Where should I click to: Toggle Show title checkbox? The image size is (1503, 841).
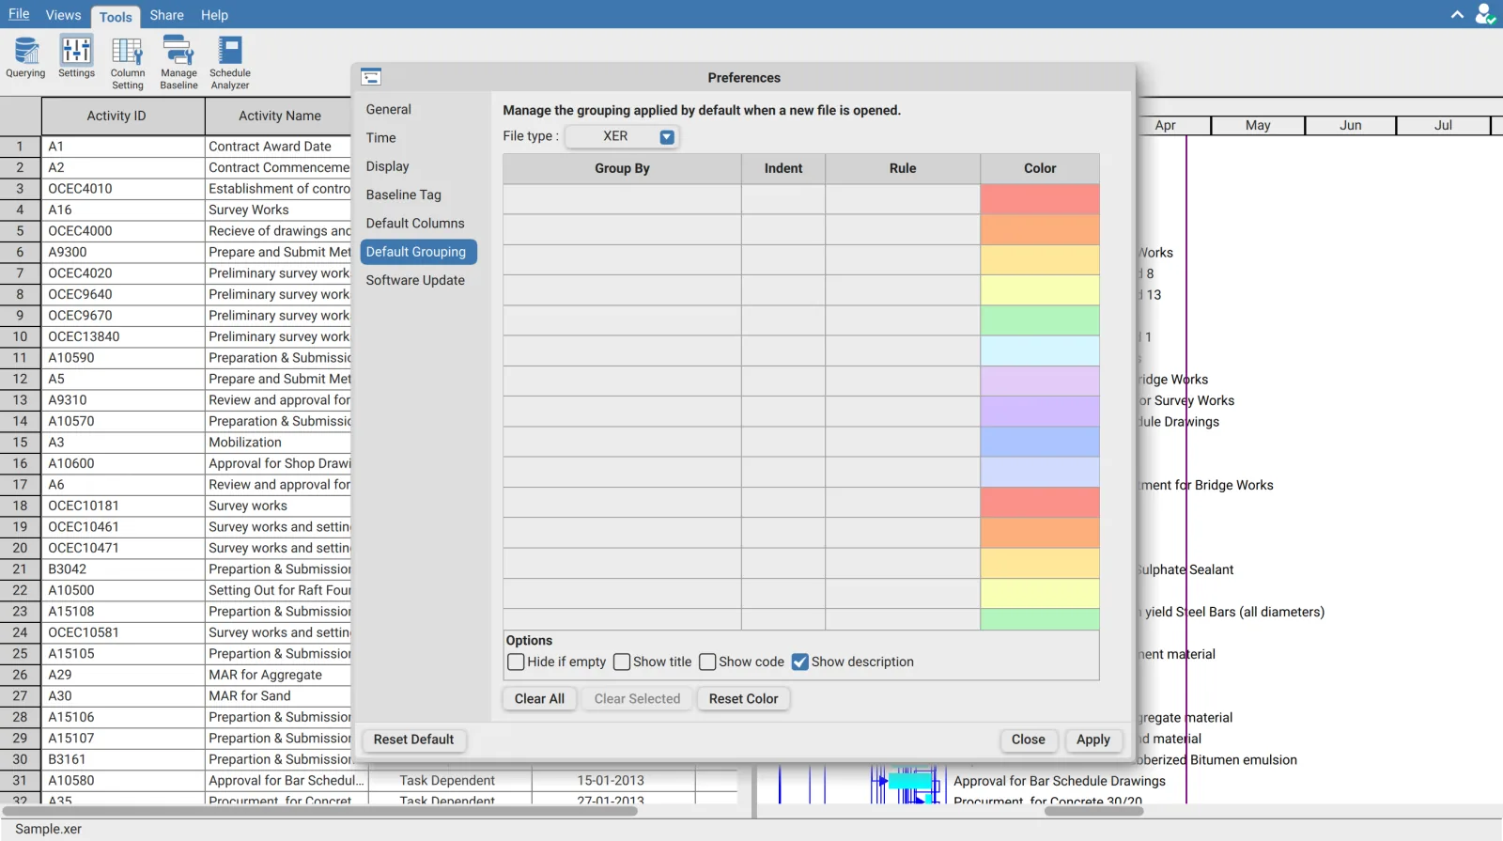tap(622, 662)
